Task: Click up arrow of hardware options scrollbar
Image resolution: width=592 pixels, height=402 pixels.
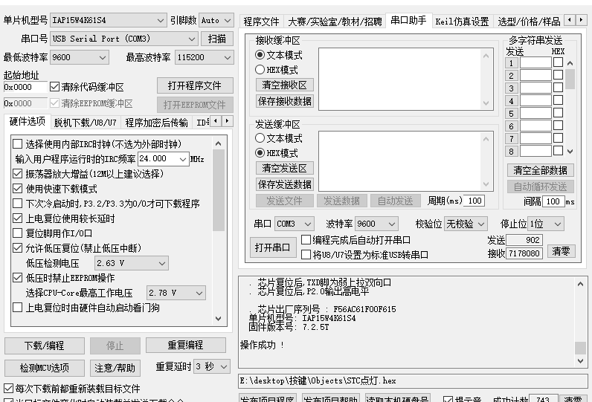Action: [218, 143]
